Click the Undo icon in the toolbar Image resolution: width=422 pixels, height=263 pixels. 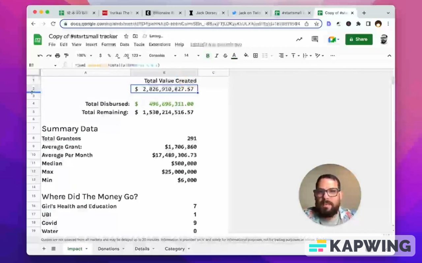[x=40, y=56]
